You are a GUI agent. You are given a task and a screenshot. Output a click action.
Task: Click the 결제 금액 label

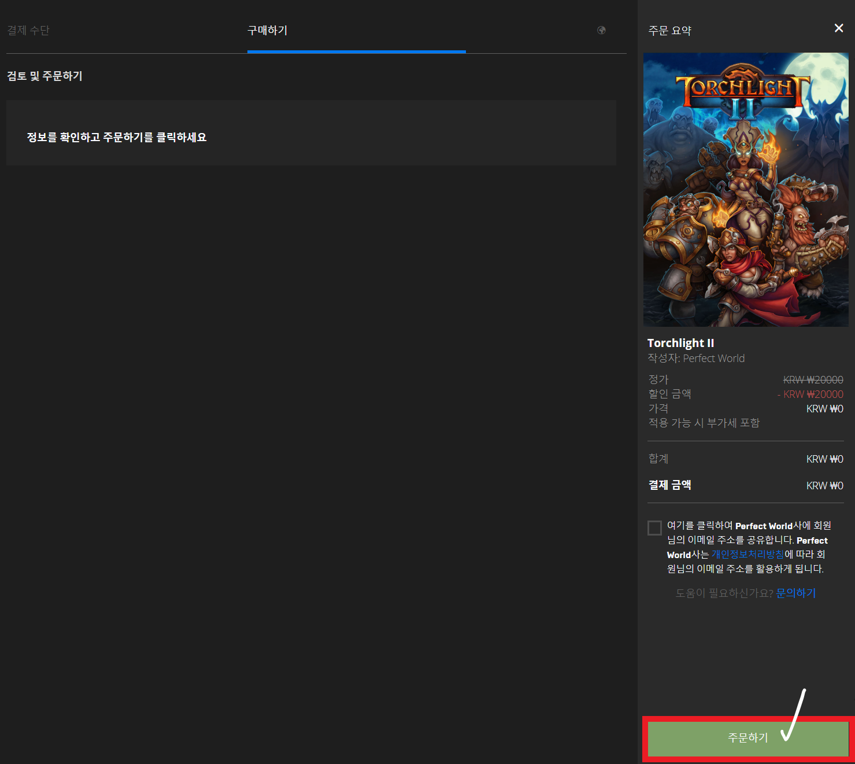[669, 485]
